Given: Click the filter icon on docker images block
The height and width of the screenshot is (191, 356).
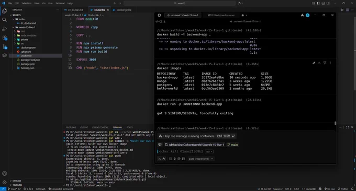Looking at the screenshot, I should point(325,63).
